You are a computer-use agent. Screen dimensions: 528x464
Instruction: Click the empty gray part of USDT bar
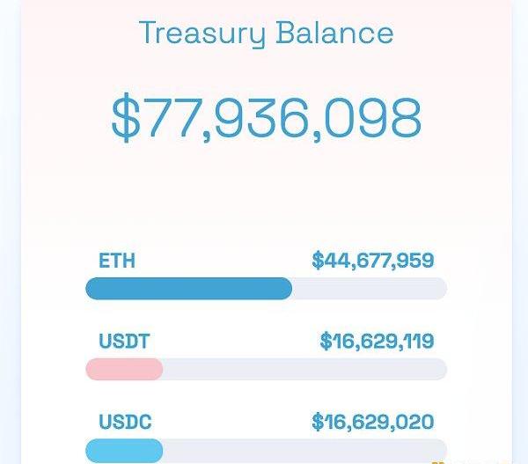304,369
